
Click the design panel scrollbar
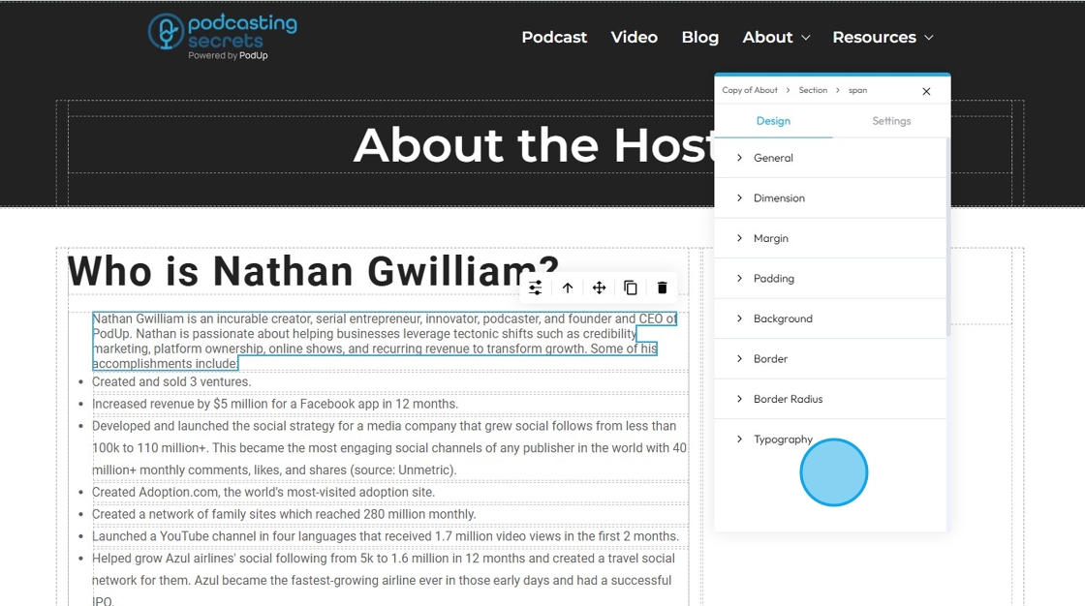948,236
